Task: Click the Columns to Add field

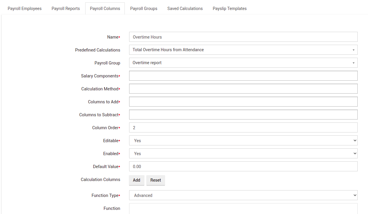Action: point(243,102)
